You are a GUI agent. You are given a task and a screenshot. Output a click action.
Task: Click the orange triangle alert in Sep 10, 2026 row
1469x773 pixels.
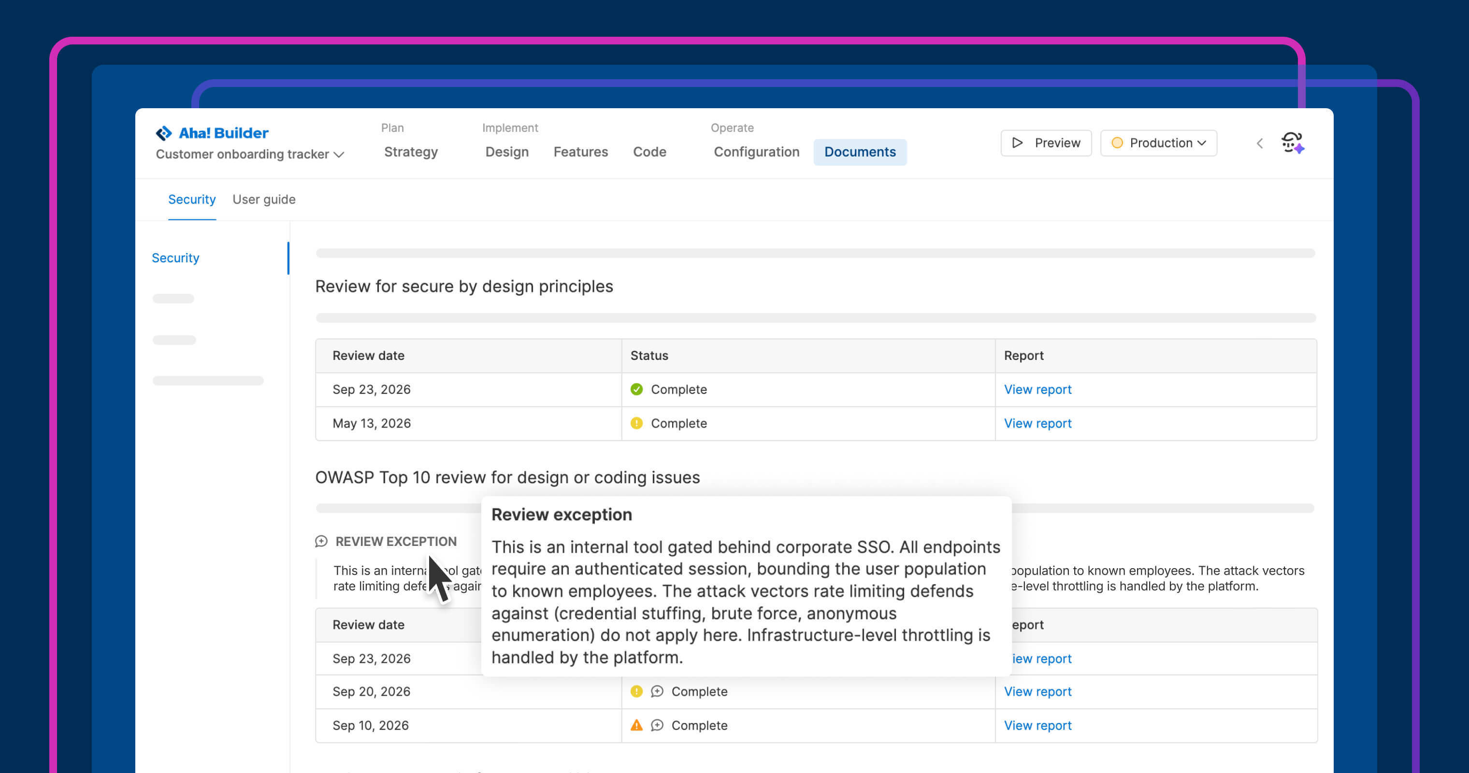point(636,725)
